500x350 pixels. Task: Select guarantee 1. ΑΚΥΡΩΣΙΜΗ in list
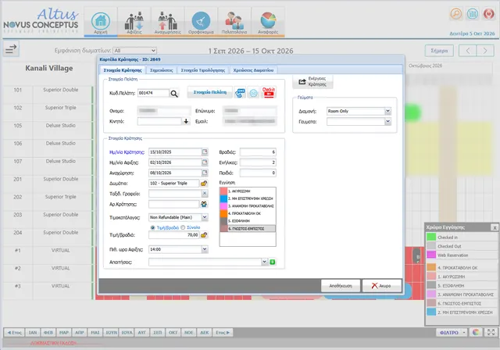tap(248, 191)
